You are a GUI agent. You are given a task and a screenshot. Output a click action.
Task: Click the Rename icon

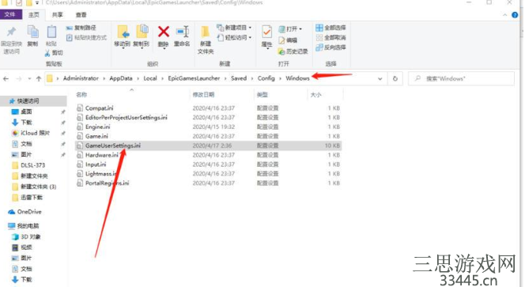tap(183, 32)
